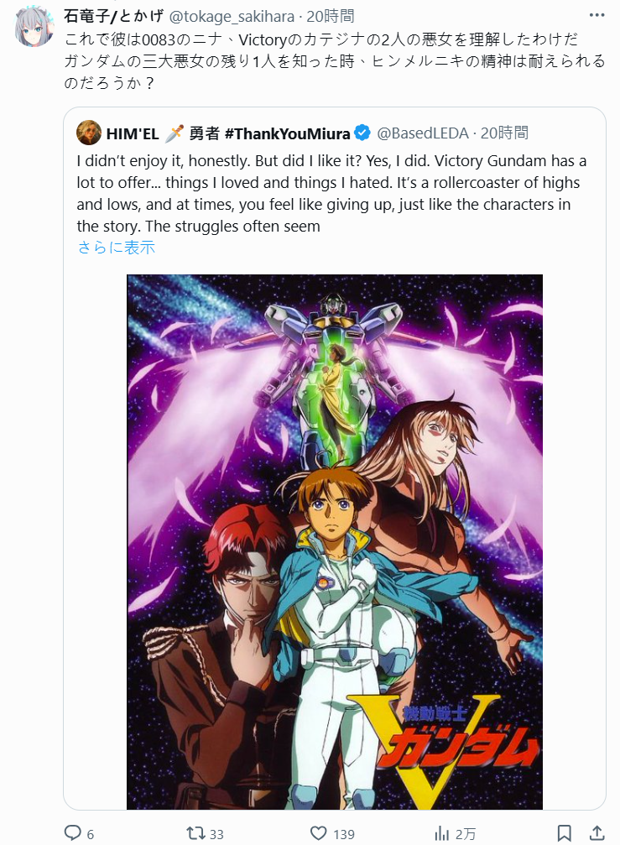Click the blue verified badge beside HIM'EL
The width and height of the screenshot is (620, 845).
(362, 133)
